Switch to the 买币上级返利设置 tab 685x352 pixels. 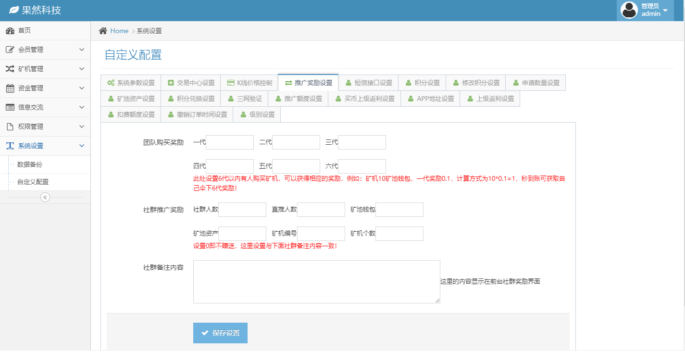(364, 99)
